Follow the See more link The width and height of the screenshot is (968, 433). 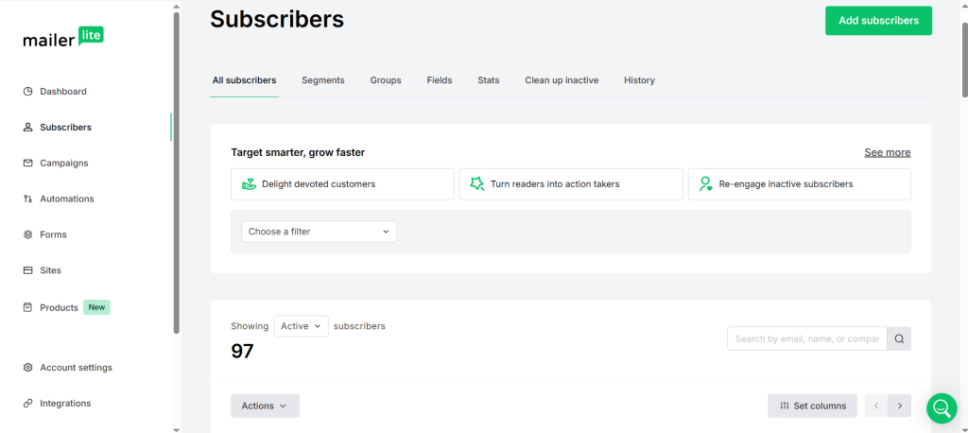pyautogui.click(x=887, y=152)
